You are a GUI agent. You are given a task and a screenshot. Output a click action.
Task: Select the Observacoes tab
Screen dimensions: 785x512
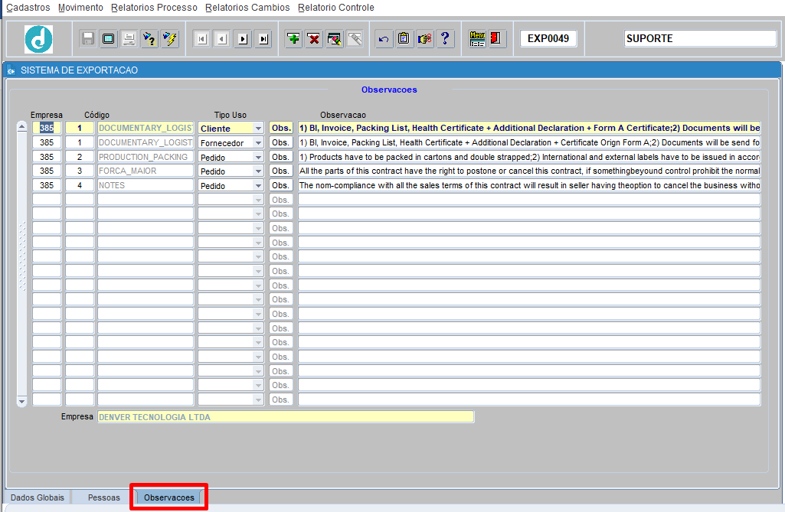tap(169, 497)
